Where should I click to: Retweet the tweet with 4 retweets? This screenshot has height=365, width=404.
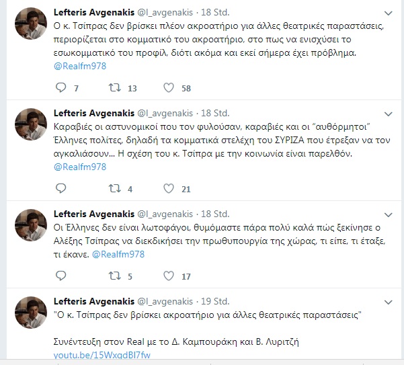click(115, 189)
